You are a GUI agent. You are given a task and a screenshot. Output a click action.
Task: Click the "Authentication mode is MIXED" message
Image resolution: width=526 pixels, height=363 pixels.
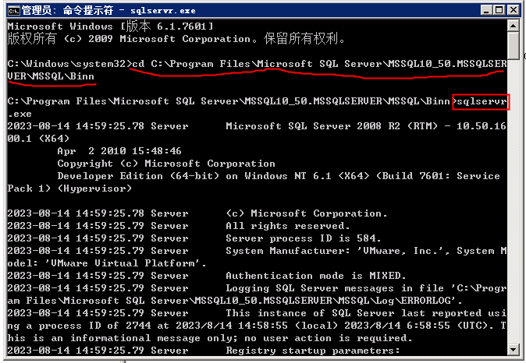pos(315,276)
